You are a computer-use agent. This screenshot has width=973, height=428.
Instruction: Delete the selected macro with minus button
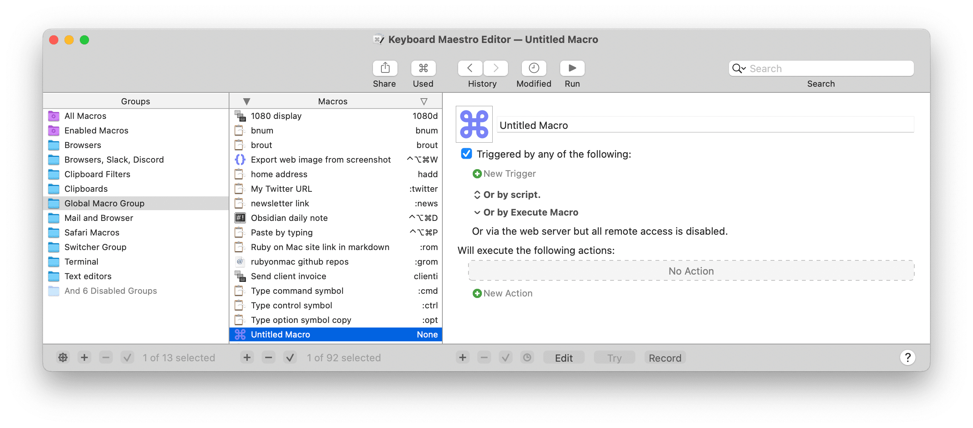[x=269, y=357]
